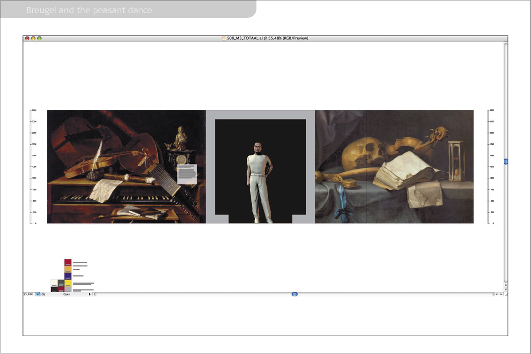Click the vertical scrollbar thumb
This screenshot has width=531, height=354.
506,162
